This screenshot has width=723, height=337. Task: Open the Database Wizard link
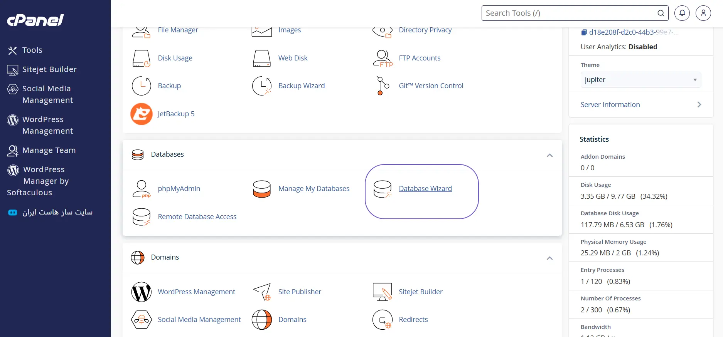[425, 189]
